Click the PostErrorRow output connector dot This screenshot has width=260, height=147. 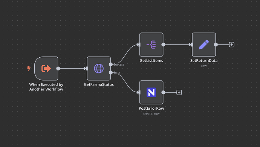point(163,92)
